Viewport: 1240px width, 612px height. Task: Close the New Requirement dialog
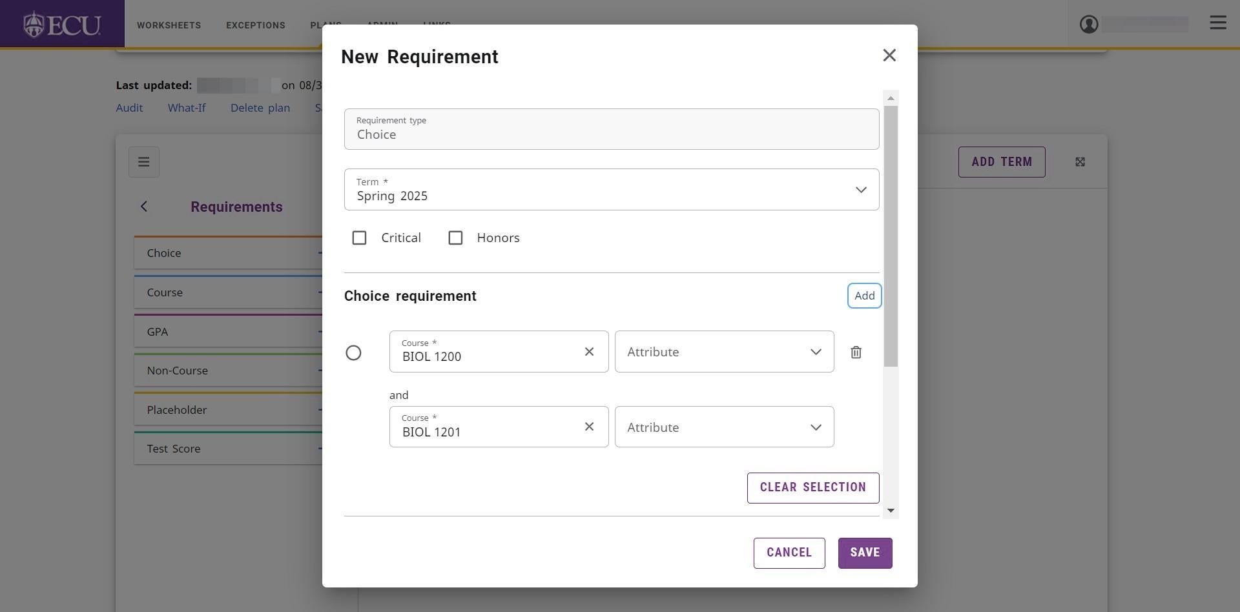[889, 56]
